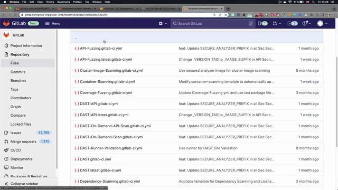Click the Repository sidebar item
The width and height of the screenshot is (338, 190).
pyautogui.click(x=20, y=54)
